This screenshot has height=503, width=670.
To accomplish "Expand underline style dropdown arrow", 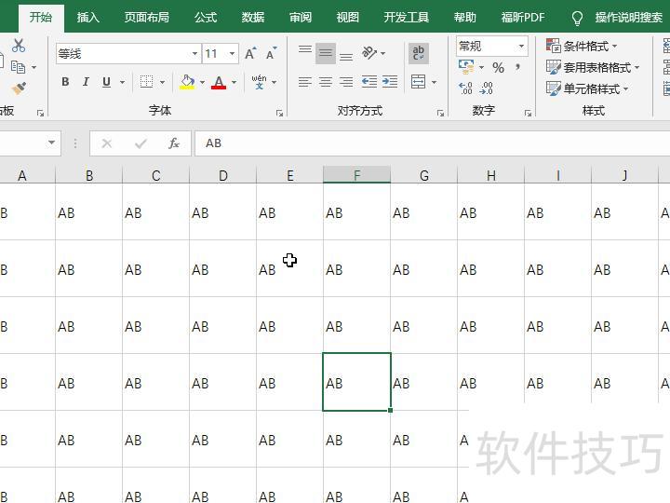I will point(122,82).
